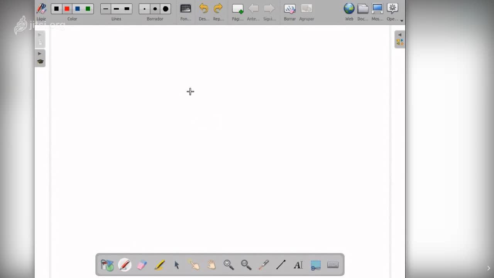This screenshot has width=494, height=278.
Task: Select the small eraser size
Action: coord(144,9)
